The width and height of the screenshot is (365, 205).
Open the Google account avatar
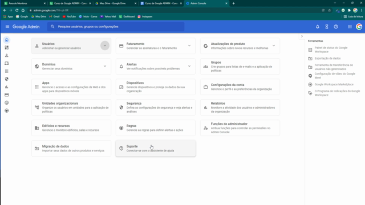point(359,27)
